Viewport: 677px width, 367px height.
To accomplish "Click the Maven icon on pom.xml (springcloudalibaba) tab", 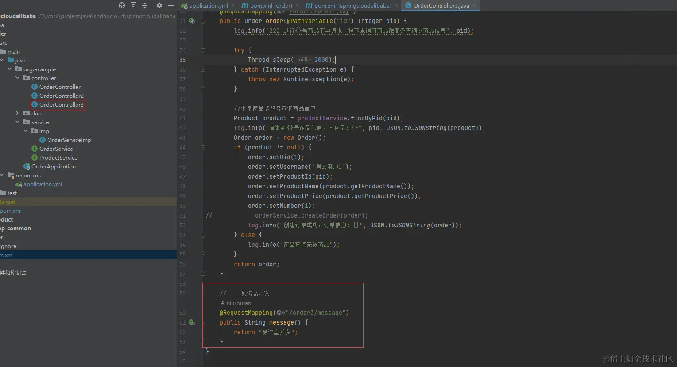I will 309,6.
